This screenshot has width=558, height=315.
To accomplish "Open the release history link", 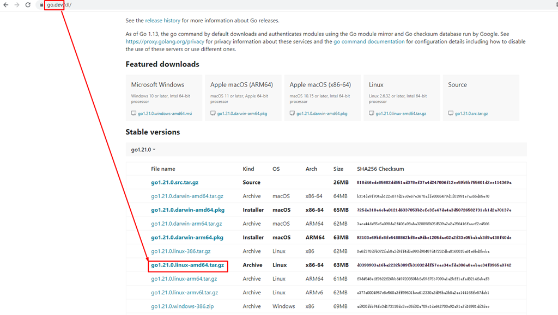I will [x=162, y=21].
